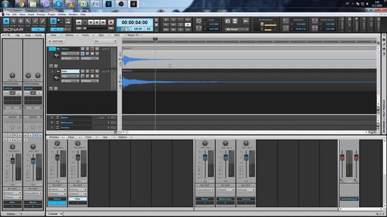Jump to end with fast-forward button

[103, 22]
